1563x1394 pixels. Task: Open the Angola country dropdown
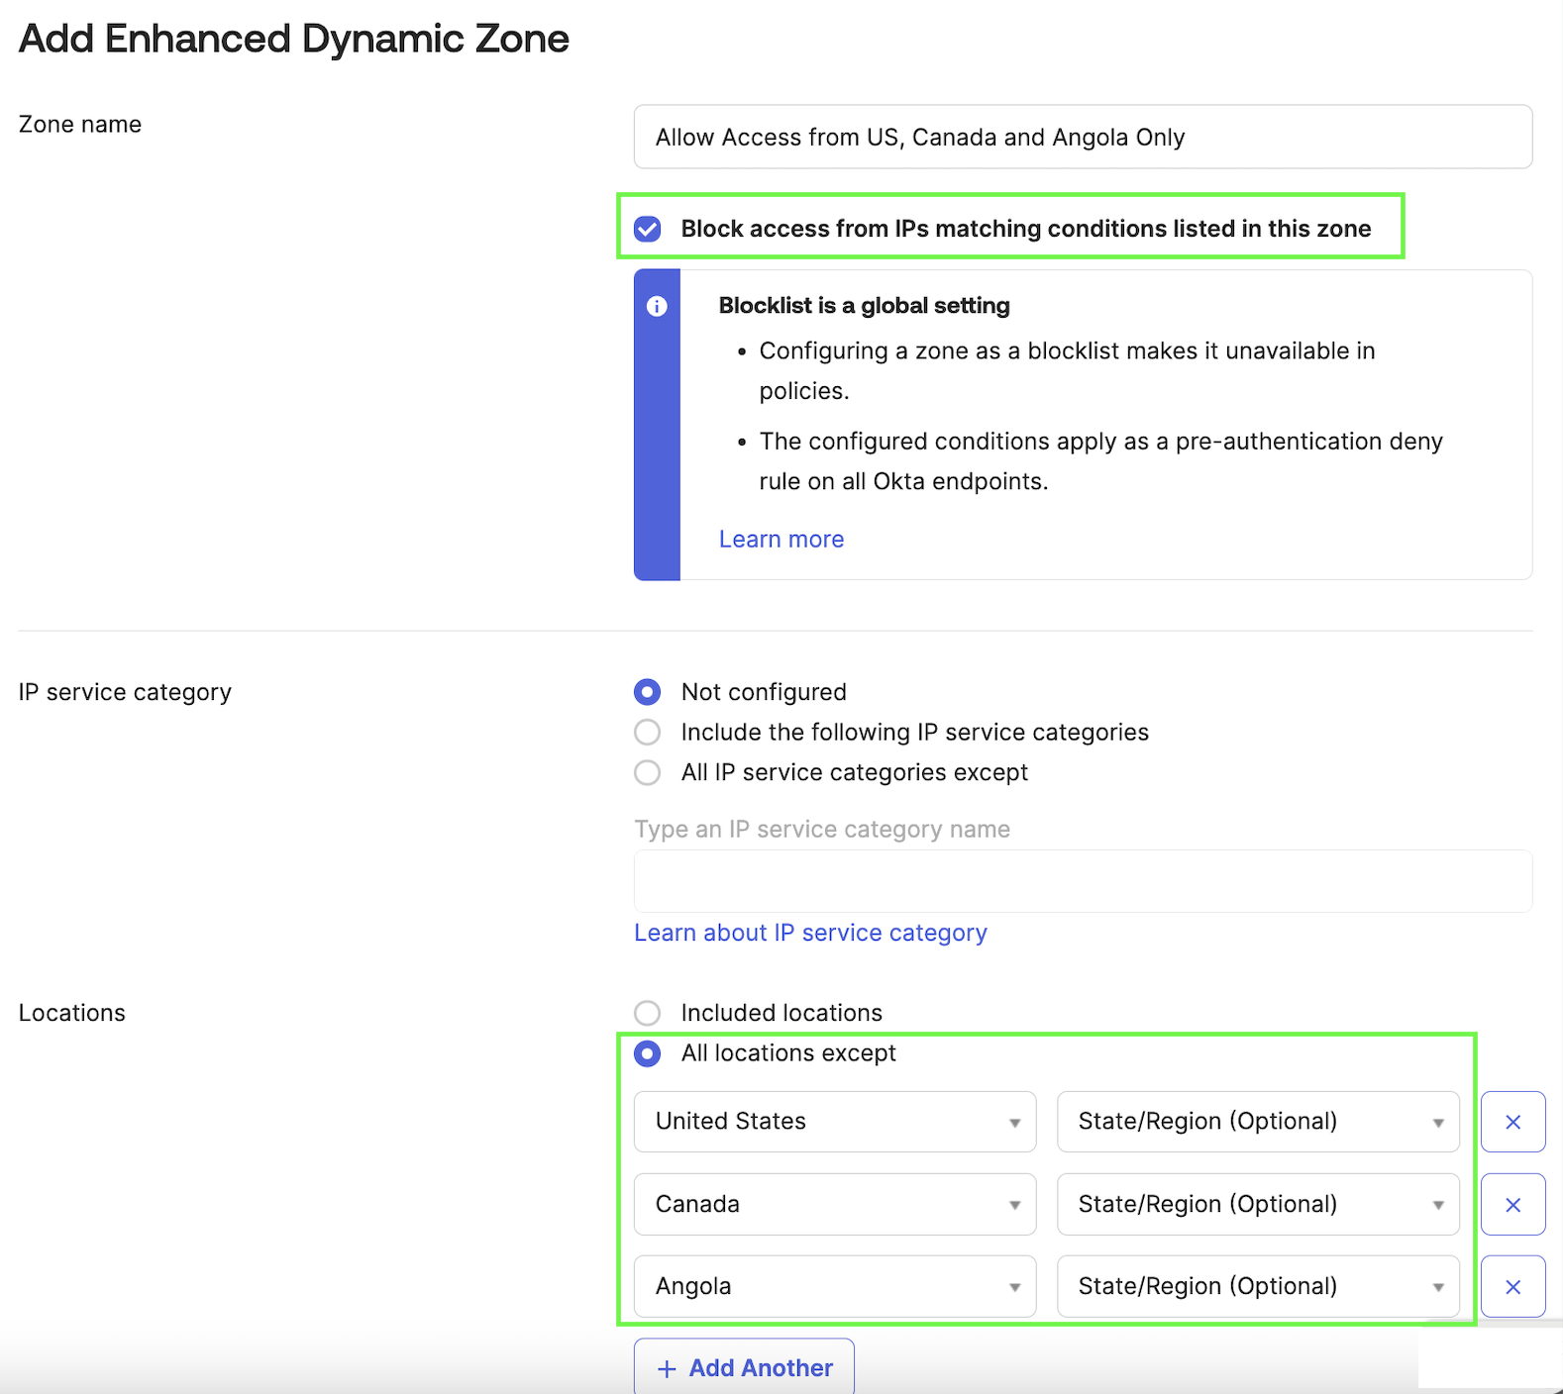(x=835, y=1286)
